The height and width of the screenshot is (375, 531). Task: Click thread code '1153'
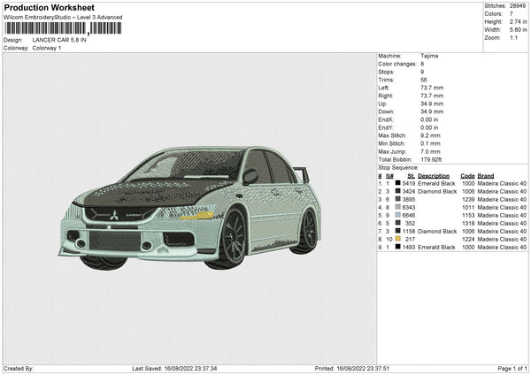[x=468, y=215]
